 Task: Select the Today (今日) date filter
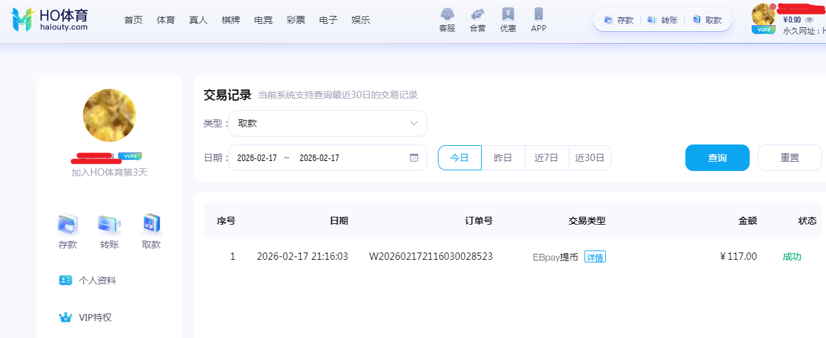pos(460,158)
